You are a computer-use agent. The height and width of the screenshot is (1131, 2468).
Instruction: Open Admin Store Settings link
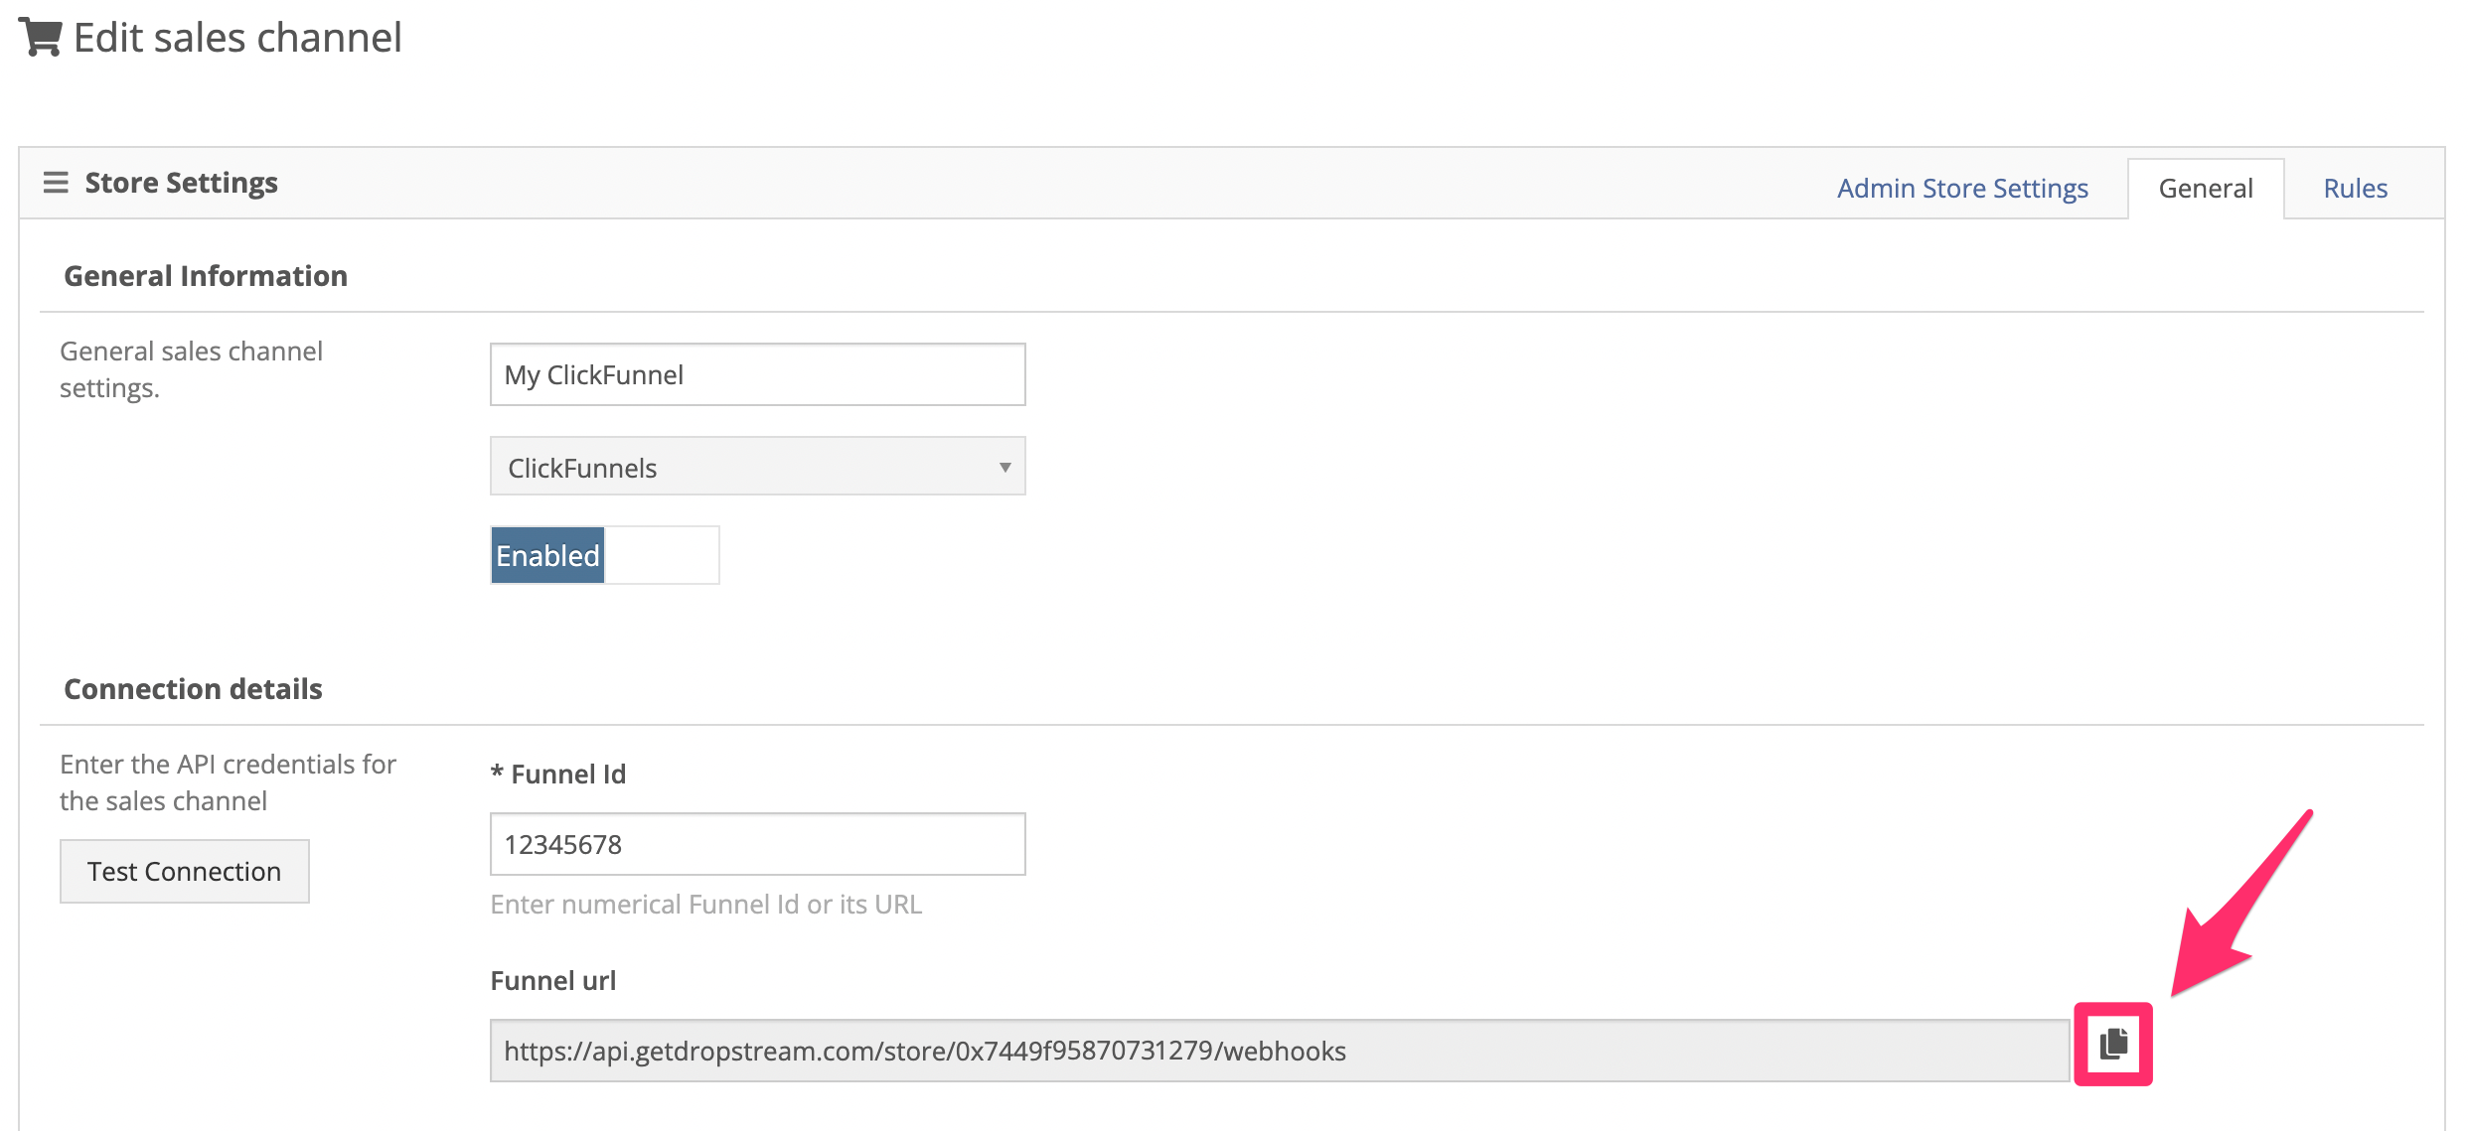(x=1962, y=189)
